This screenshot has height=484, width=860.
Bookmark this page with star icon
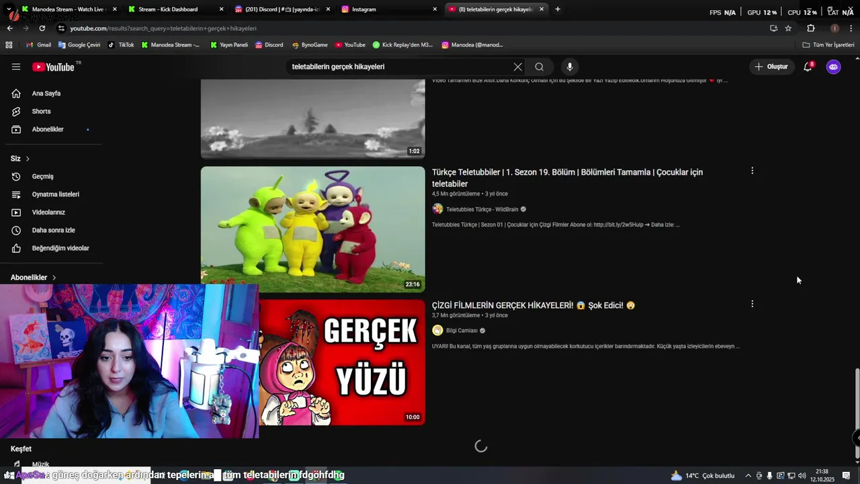[788, 28]
